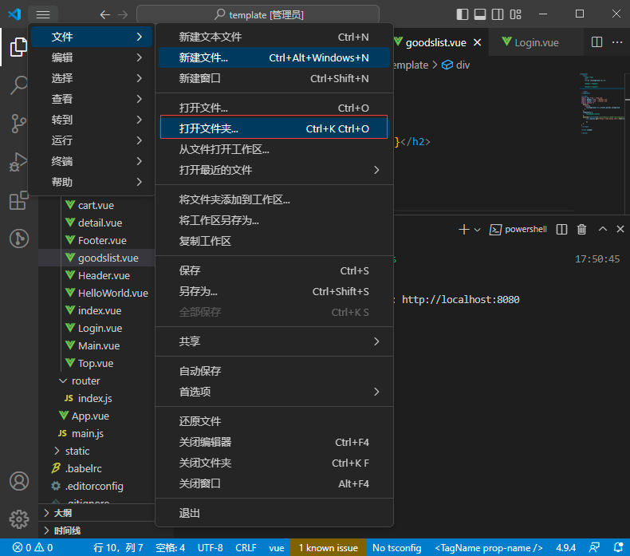Open the 文件 menu
This screenshot has height=556, width=630.
[92, 37]
